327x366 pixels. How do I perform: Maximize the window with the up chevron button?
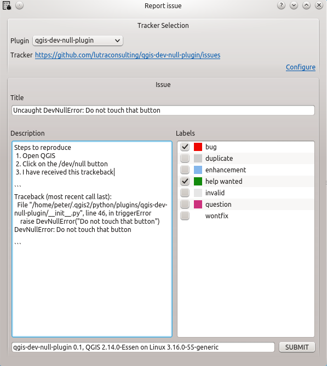(x=306, y=5)
